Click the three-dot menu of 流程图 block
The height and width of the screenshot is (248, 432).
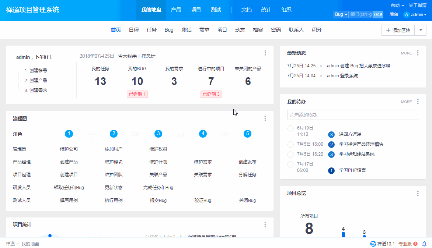tap(265, 118)
